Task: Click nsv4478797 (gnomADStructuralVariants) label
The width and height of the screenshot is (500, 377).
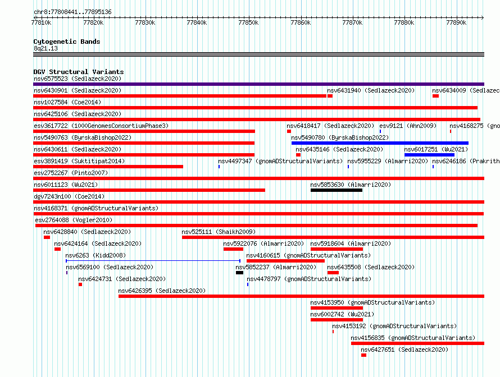Action: pyautogui.click(x=310, y=279)
